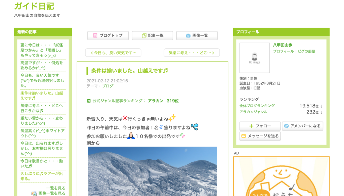Click 画像一覧を見る link in sidebar
The height and width of the screenshot is (196, 344).
[x=52, y=193]
